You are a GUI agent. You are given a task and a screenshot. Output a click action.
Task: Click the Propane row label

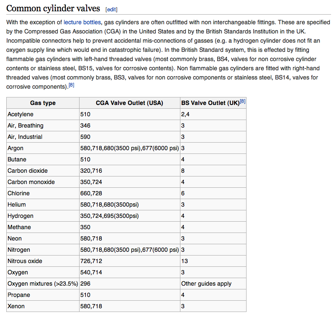pos(19,295)
